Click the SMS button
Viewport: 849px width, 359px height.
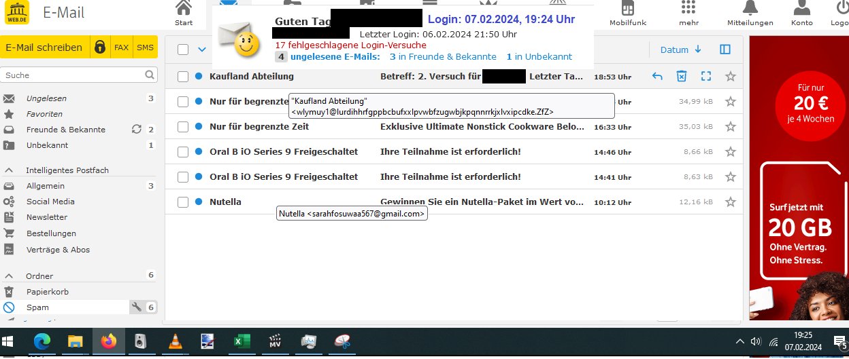pos(145,48)
